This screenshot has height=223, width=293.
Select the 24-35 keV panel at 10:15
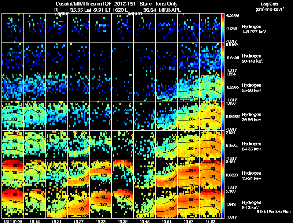(x=34, y=145)
